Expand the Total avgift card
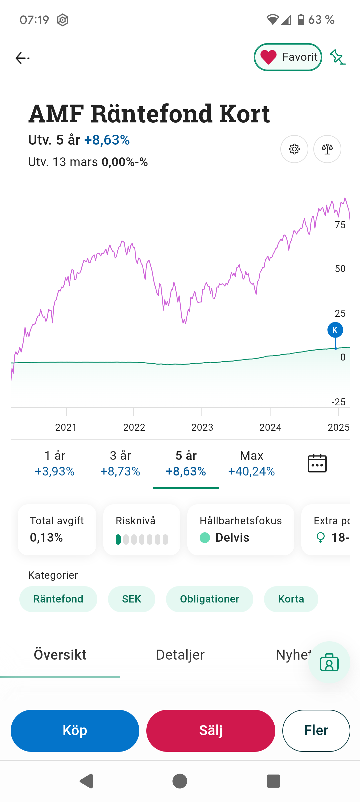This screenshot has height=802, width=360. [57, 530]
